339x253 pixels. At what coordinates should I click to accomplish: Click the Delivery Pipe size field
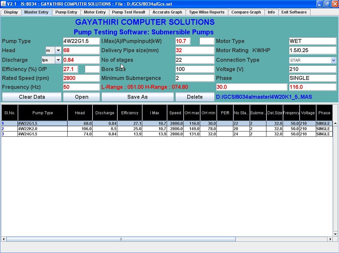(195, 51)
